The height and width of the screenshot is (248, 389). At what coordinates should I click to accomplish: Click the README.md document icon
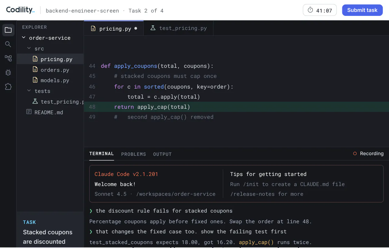(x=29, y=112)
